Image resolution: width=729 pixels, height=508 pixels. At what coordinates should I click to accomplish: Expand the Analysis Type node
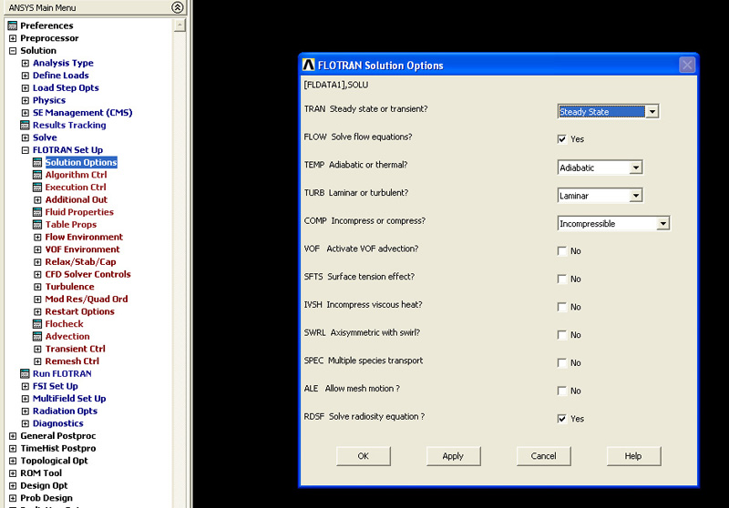tap(26, 63)
